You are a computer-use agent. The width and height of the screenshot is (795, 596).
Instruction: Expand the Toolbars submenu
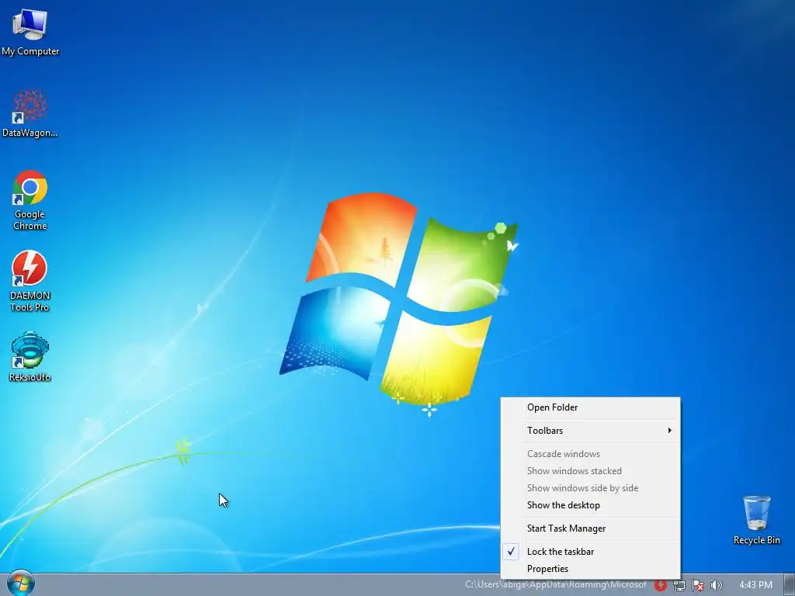click(591, 431)
